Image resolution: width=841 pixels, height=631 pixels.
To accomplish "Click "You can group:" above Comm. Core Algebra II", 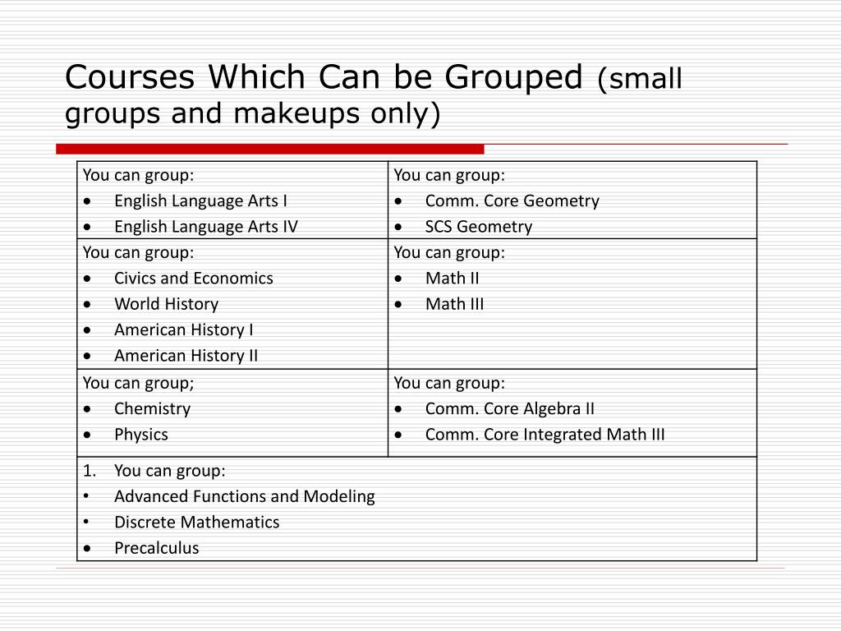I will click(x=449, y=383).
